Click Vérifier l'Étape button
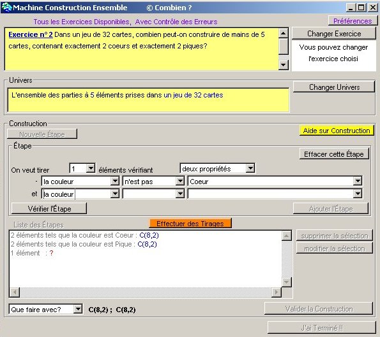 click(49, 208)
